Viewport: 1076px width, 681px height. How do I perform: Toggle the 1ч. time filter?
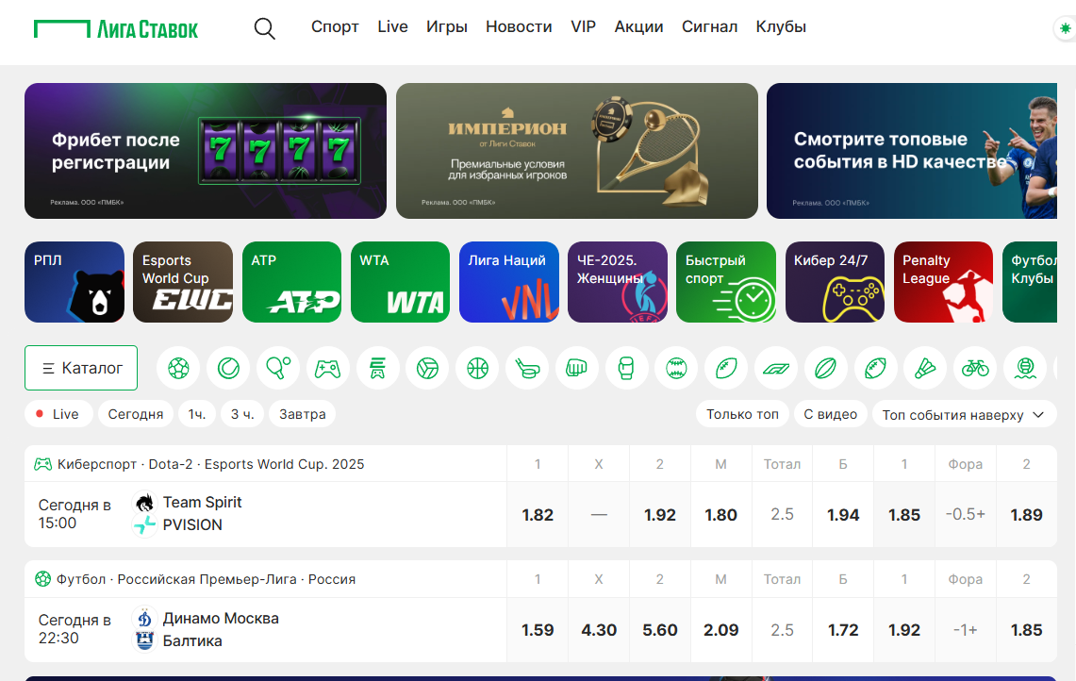[197, 414]
